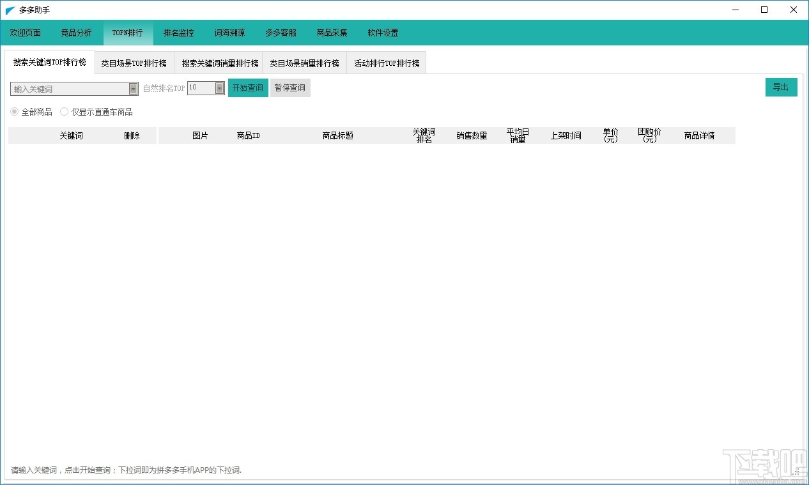Switch to 类目场景TOP排行榜 tab

[134, 63]
